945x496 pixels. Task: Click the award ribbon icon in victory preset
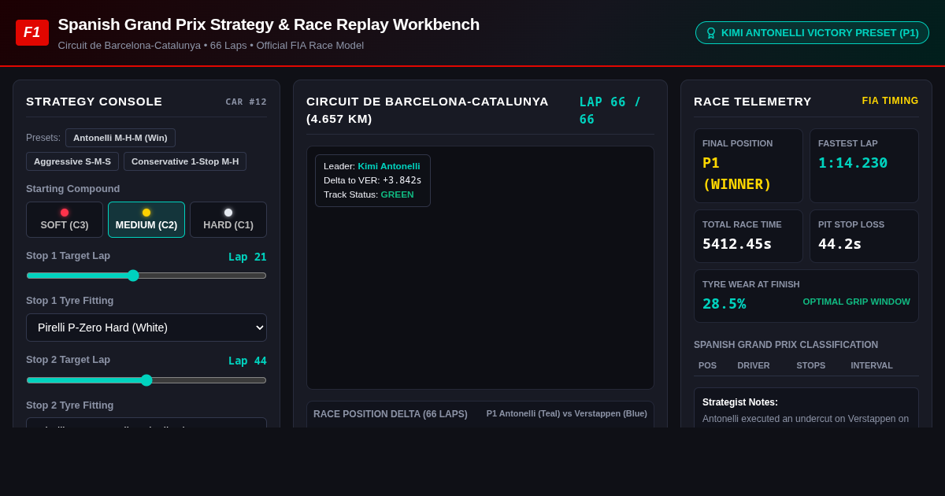pyautogui.click(x=711, y=33)
